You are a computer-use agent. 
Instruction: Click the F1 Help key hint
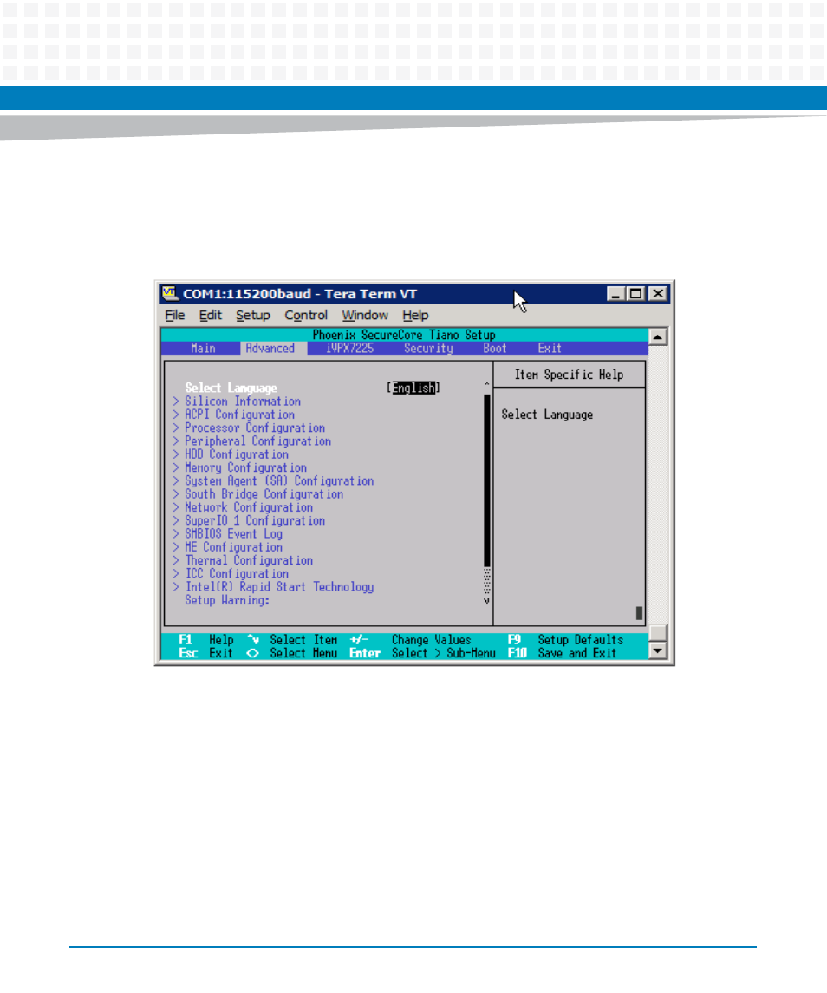[x=206, y=640]
